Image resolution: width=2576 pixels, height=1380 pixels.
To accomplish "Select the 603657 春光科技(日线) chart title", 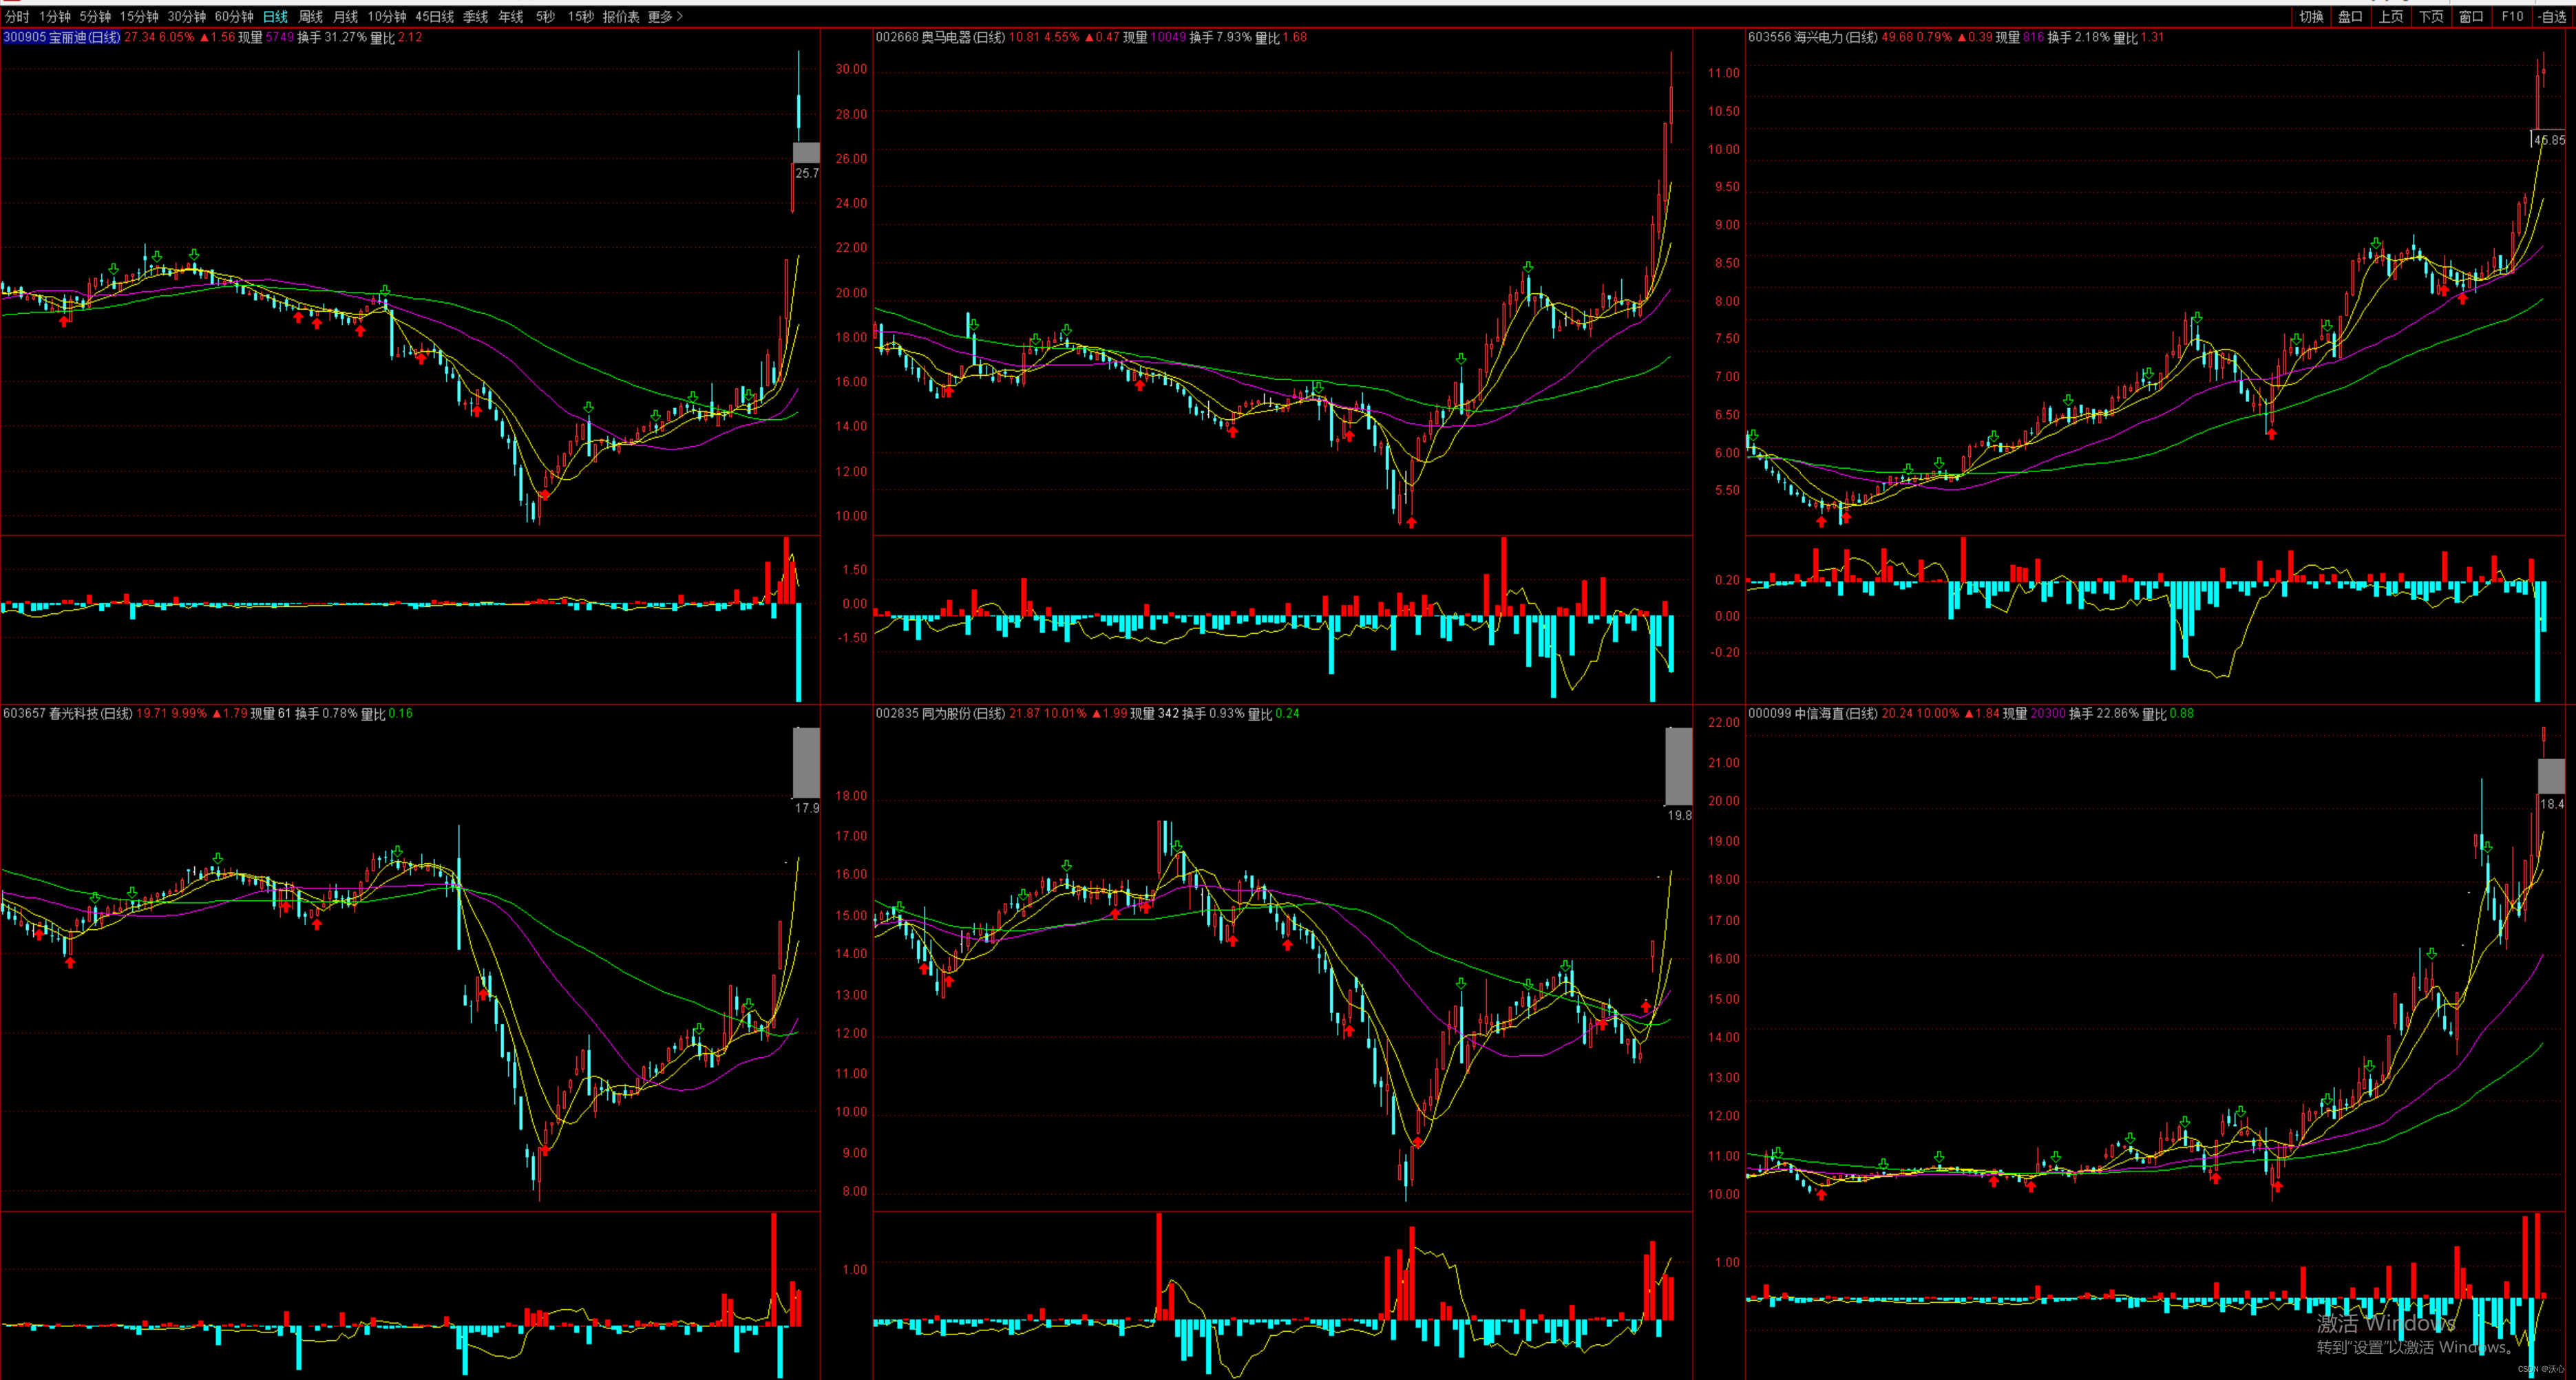I will pos(68,714).
